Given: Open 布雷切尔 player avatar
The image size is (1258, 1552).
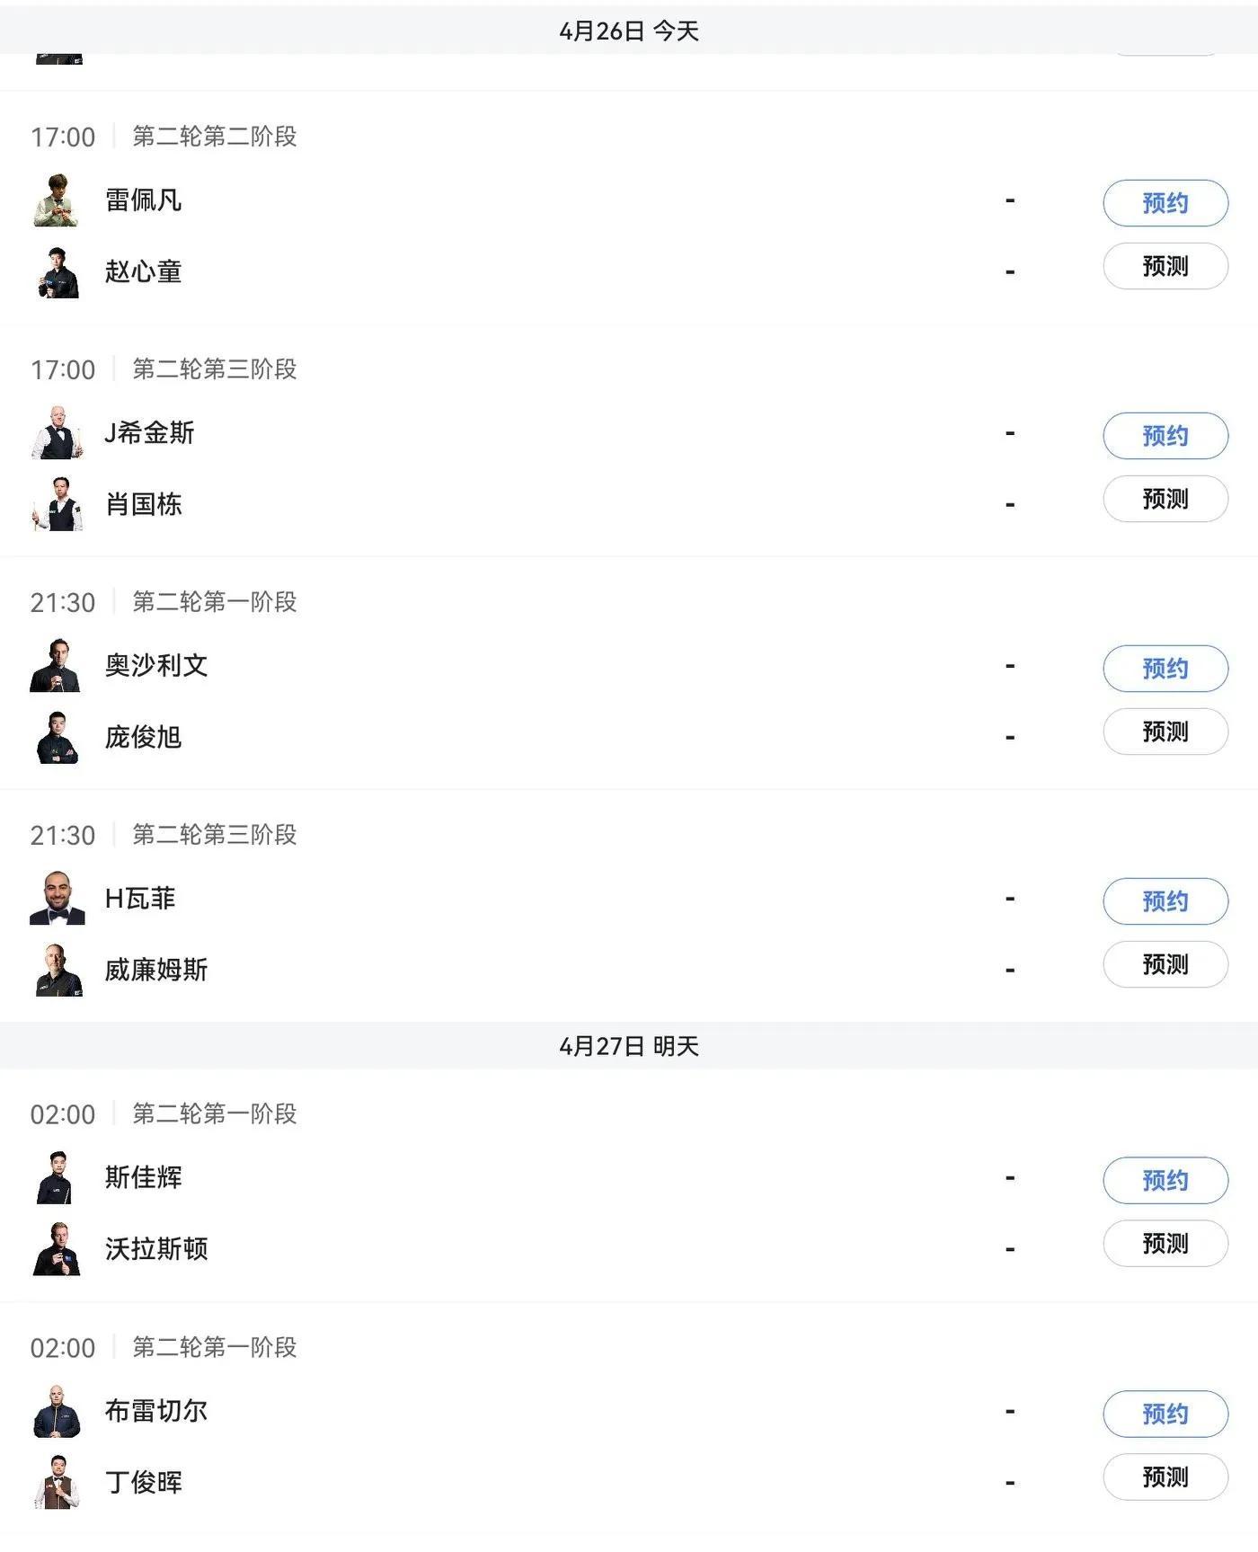Looking at the screenshot, I should click(58, 1410).
